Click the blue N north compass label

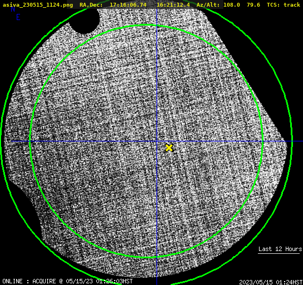(x=13, y=9)
